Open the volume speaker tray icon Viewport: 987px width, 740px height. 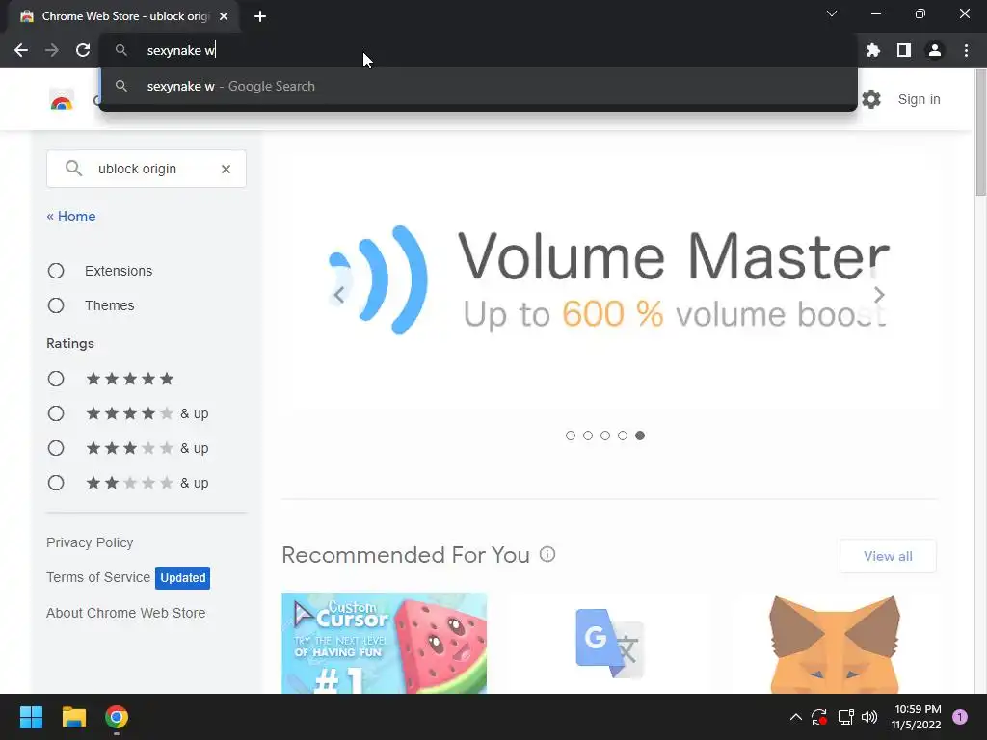pos(869,717)
